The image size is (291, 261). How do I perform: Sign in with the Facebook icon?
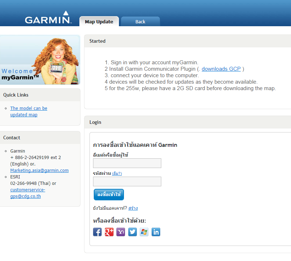(x=97, y=232)
